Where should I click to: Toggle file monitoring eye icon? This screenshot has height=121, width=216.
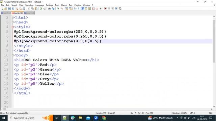click(101, 9)
